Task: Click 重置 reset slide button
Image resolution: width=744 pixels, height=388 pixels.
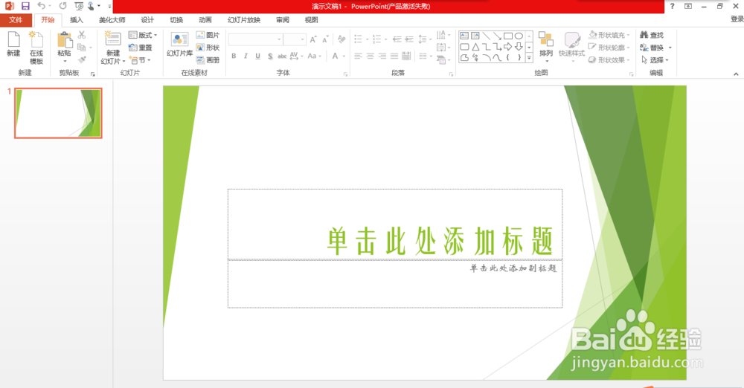Action: 141,48
